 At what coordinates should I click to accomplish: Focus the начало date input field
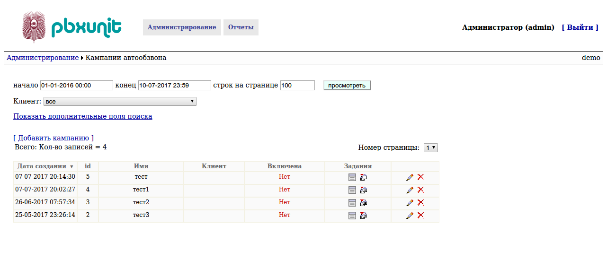[77, 86]
